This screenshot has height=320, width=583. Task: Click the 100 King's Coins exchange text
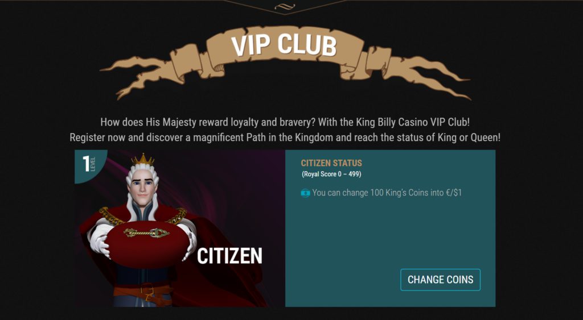(387, 193)
